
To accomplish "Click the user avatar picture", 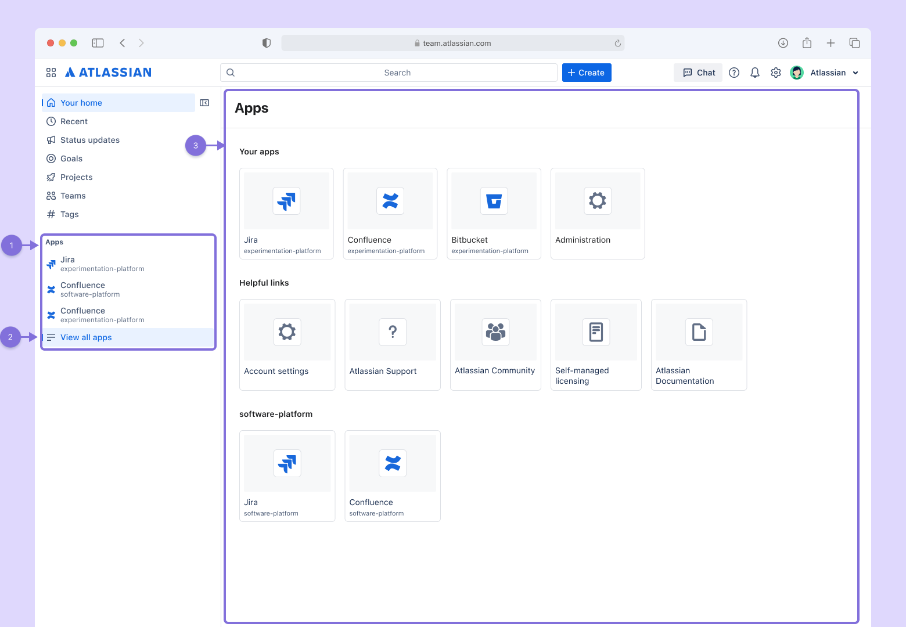I will pyautogui.click(x=797, y=73).
